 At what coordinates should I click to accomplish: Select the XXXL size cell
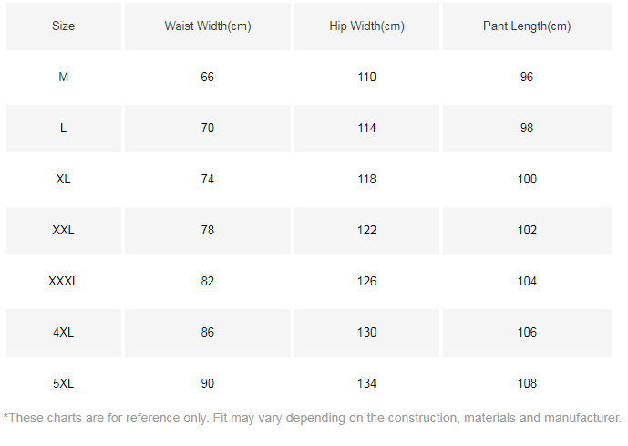coord(64,282)
